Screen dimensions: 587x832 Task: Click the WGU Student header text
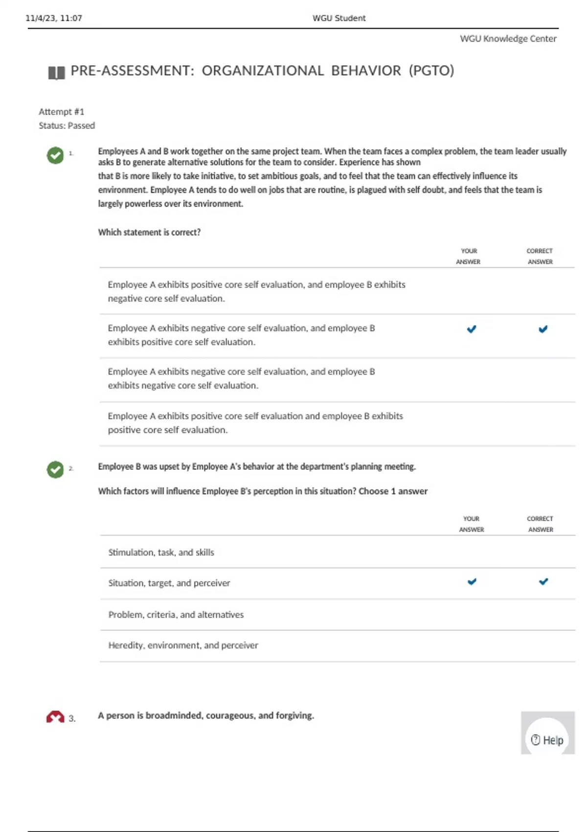coord(339,18)
